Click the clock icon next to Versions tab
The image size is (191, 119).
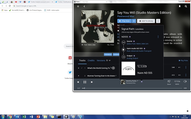point(107,60)
